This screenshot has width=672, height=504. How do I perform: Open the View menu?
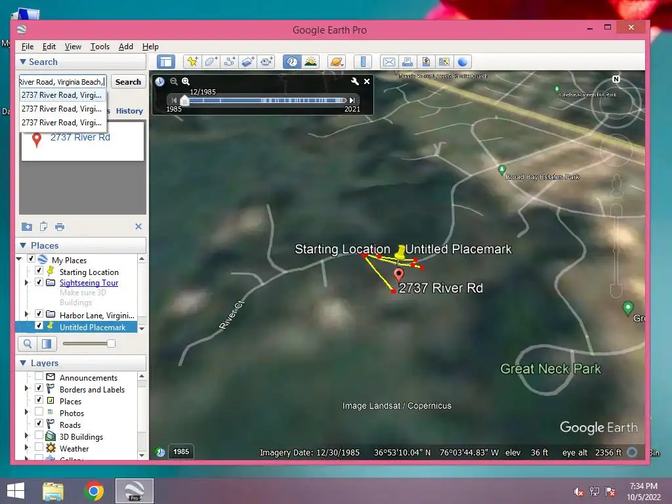pos(73,47)
